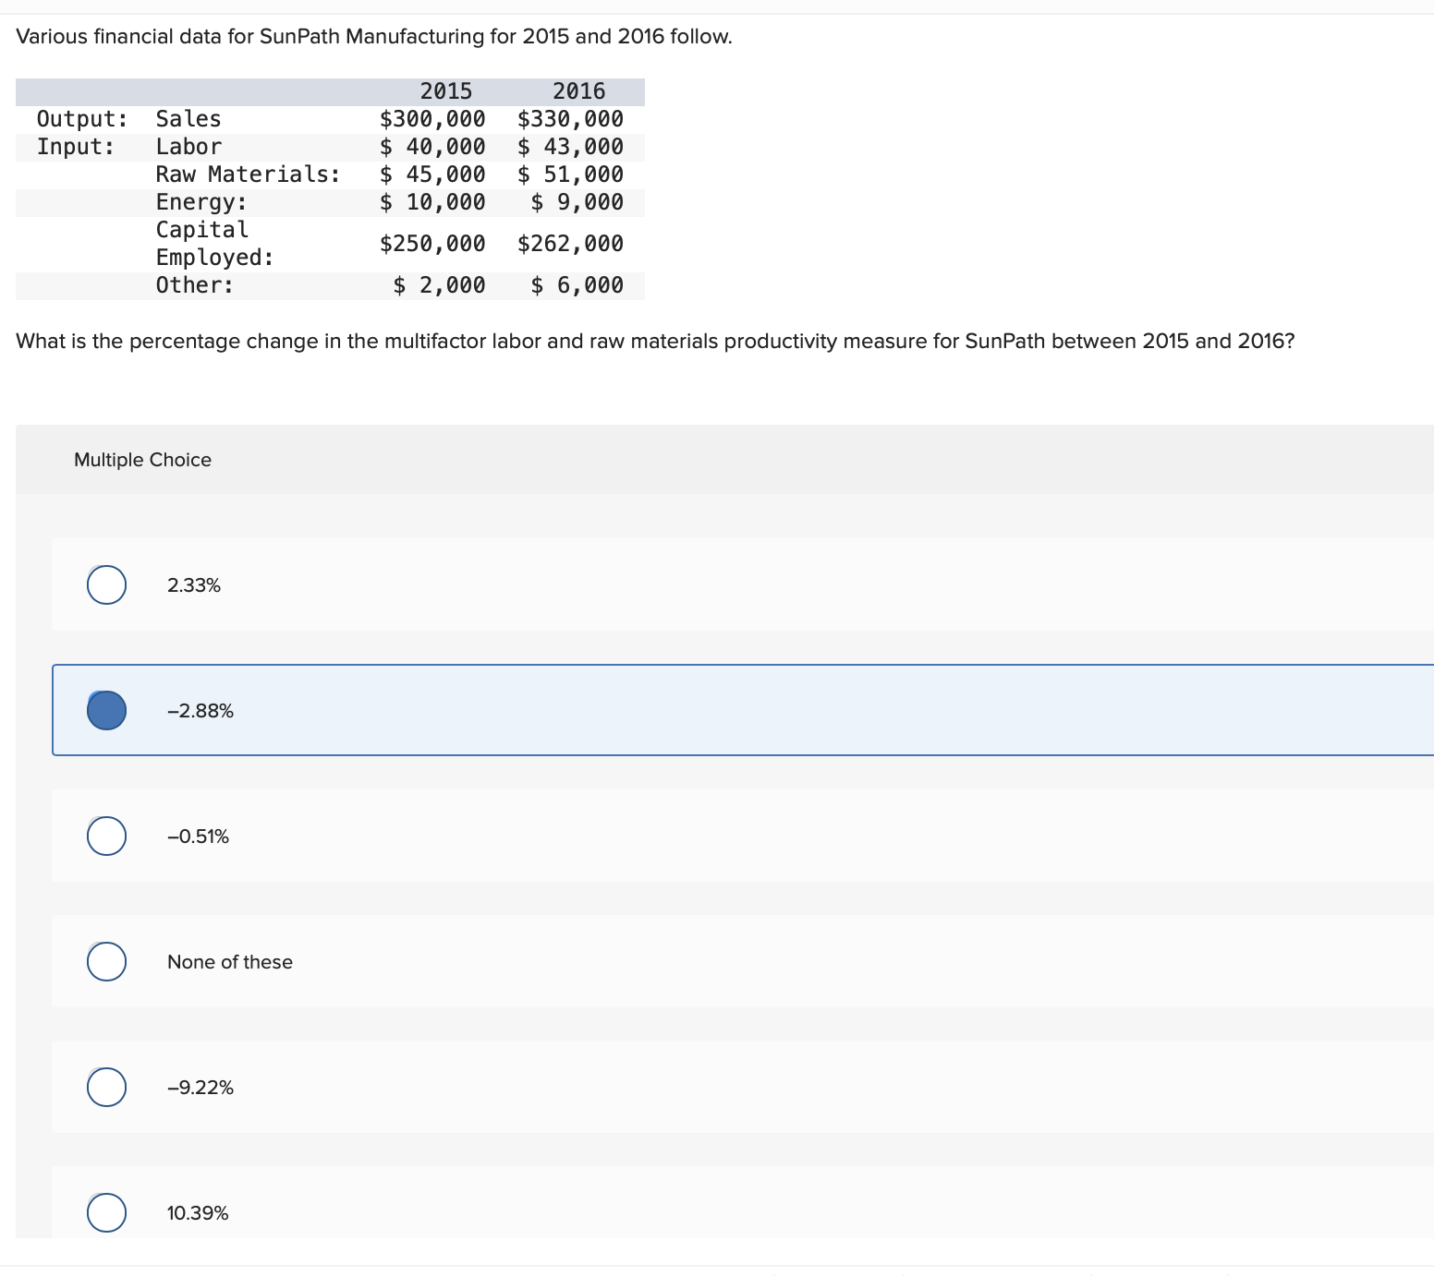The image size is (1434, 1276).
Task: Pick the −0.51% radio button
Action: (x=107, y=836)
